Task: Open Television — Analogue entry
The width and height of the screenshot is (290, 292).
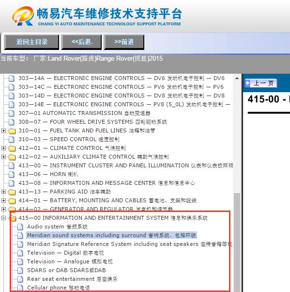Action: pyautogui.click(x=70, y=262)
